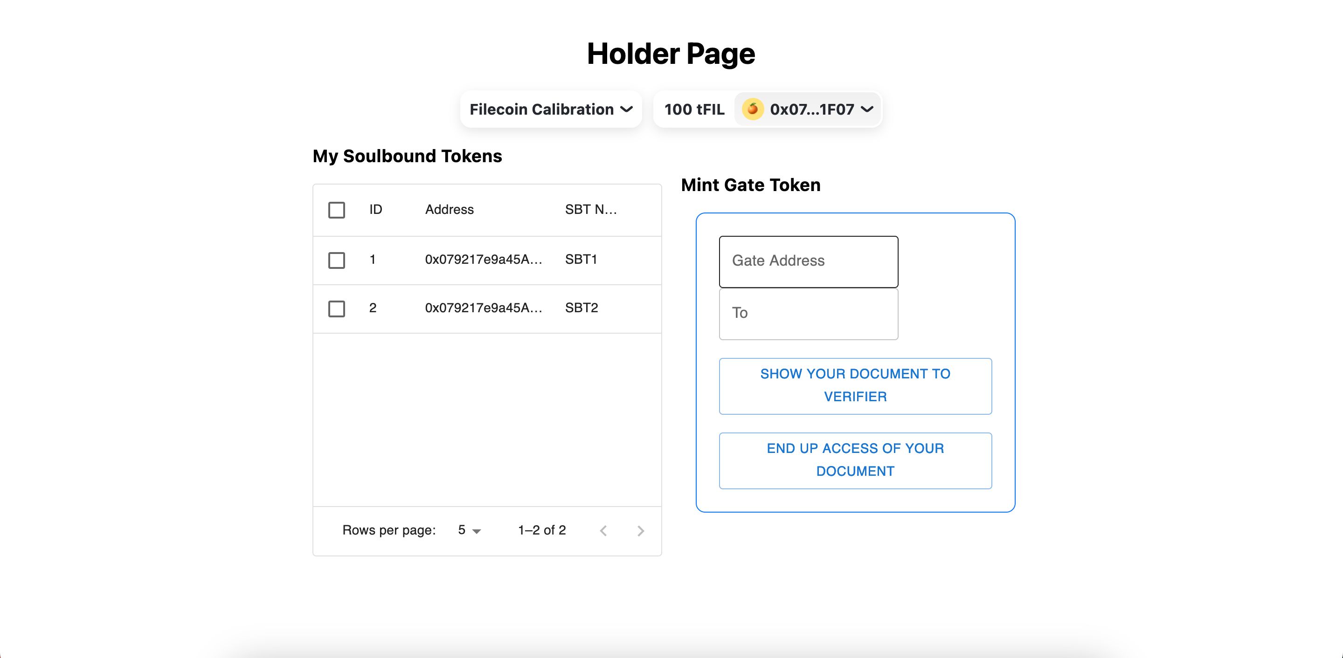This screenshot has width=1343, height=658.
Task: Click the Holder Page title menu item
Action: point(671,54)
